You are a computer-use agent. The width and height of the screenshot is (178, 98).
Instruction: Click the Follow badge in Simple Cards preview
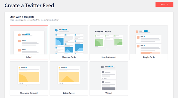coord(146,31)
